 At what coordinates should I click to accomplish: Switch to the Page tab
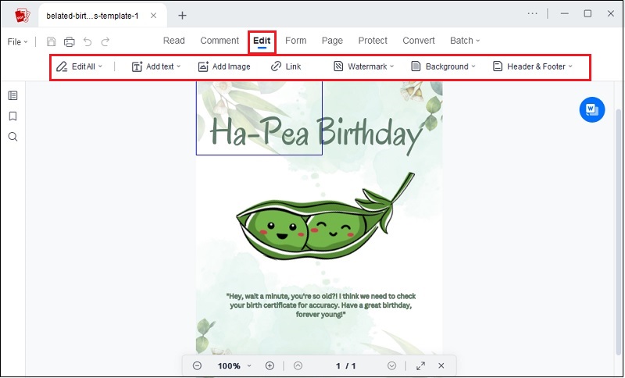click(x=332, y=41)
